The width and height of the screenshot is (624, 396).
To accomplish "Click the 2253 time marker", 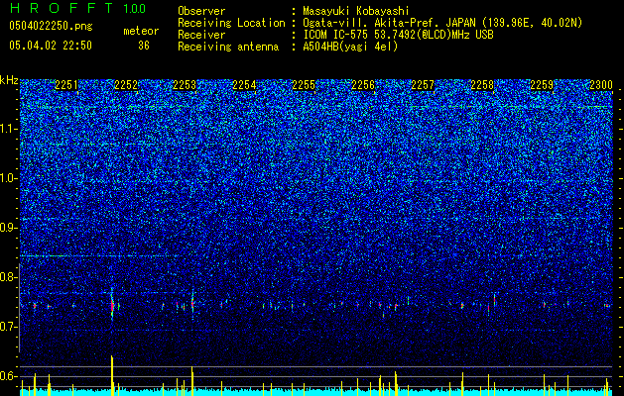I will pos(185,85).
